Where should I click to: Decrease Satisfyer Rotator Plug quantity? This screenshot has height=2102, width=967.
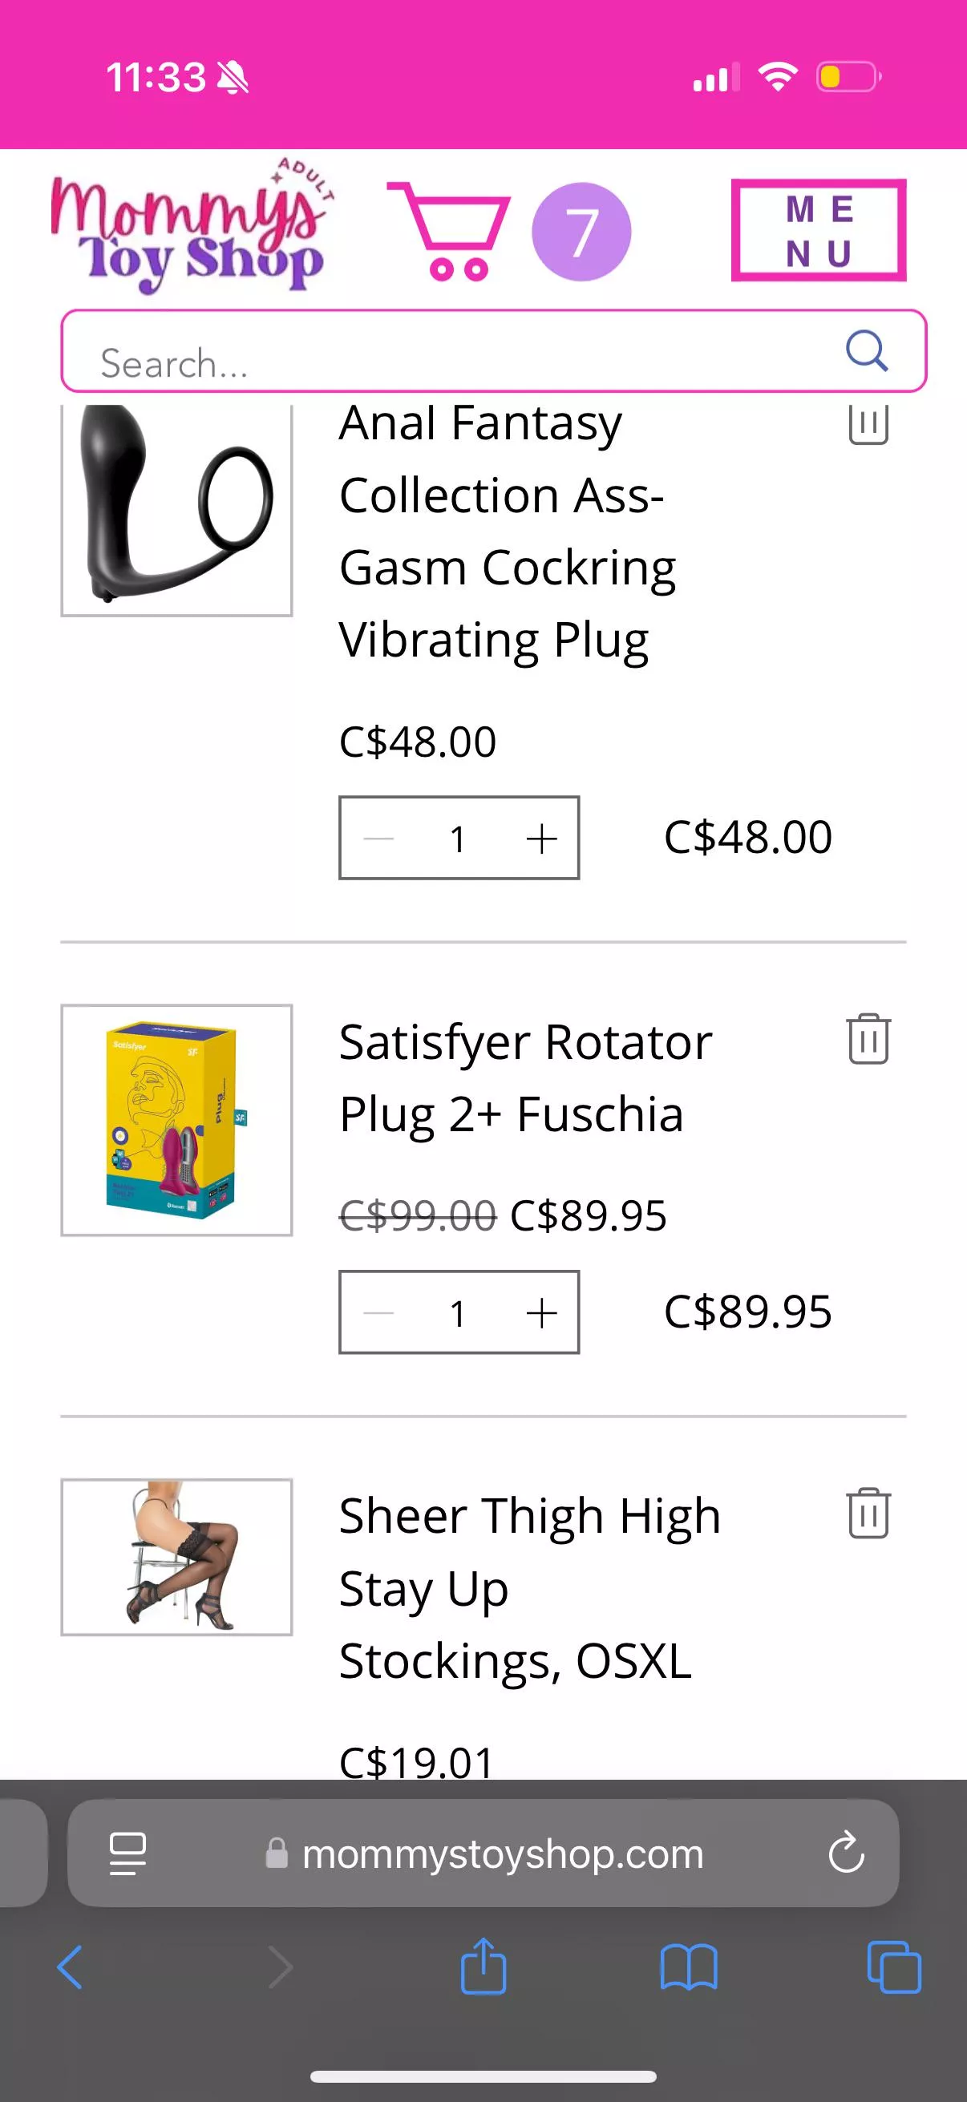(x=378, y=1313)
